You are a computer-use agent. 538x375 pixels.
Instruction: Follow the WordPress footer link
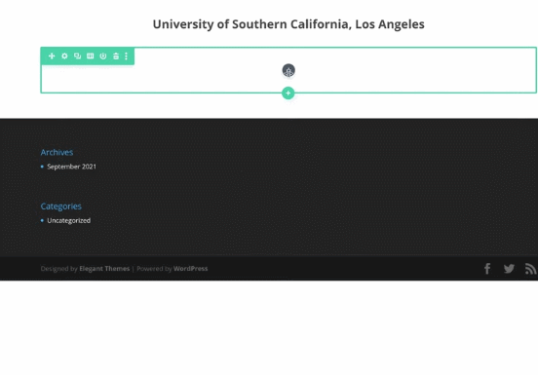(190, 269)
